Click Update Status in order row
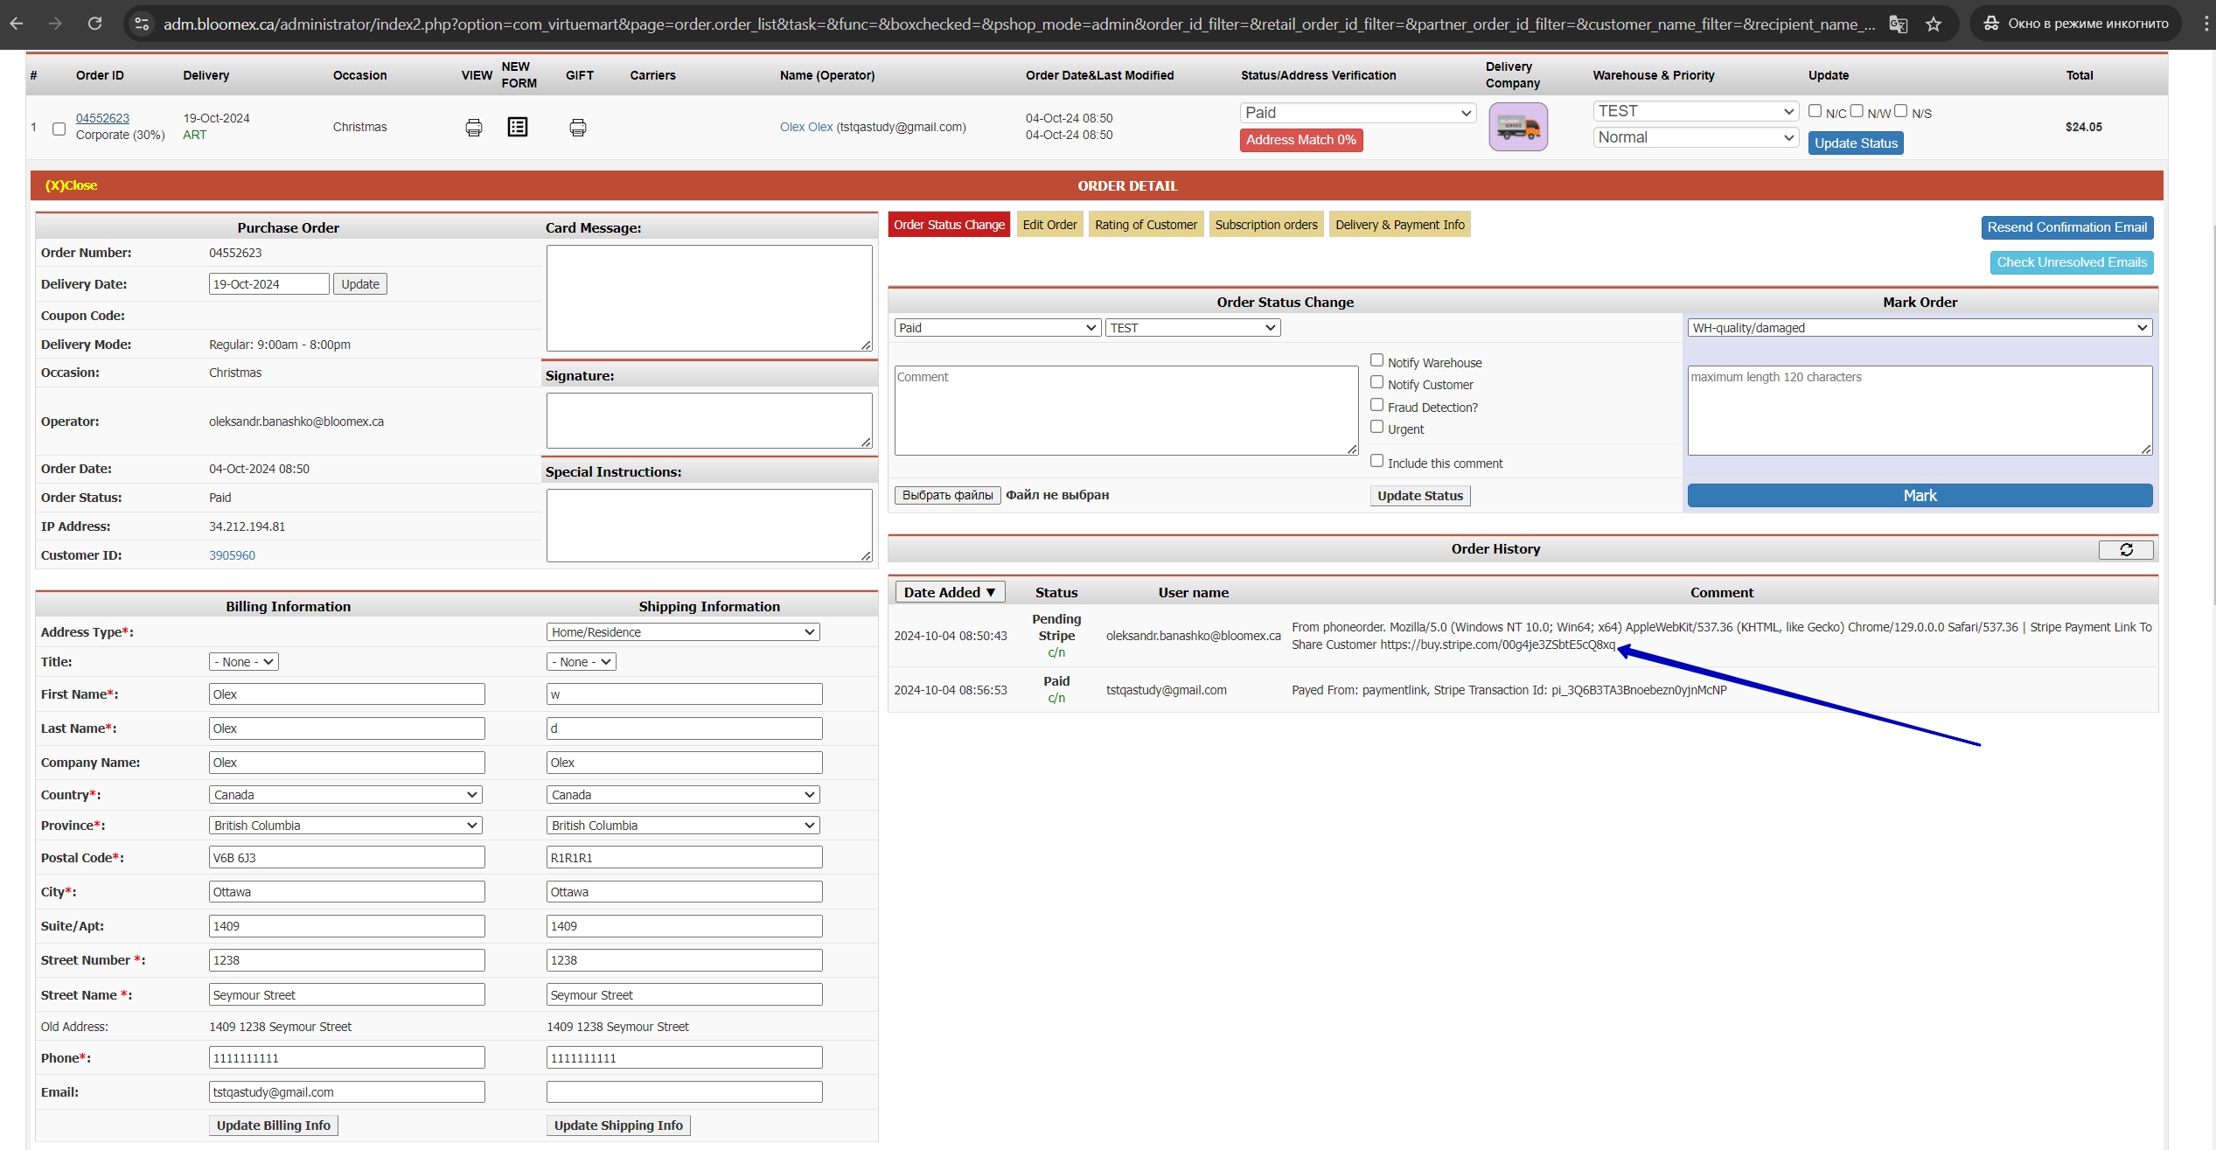 (x=1856, y=143)
